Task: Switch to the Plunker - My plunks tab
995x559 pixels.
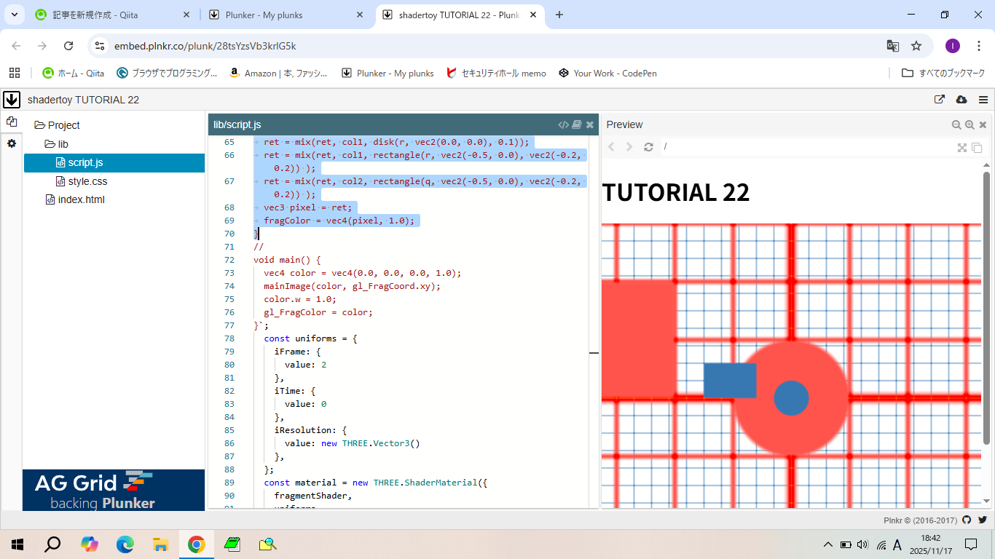Action: point(286,15)
